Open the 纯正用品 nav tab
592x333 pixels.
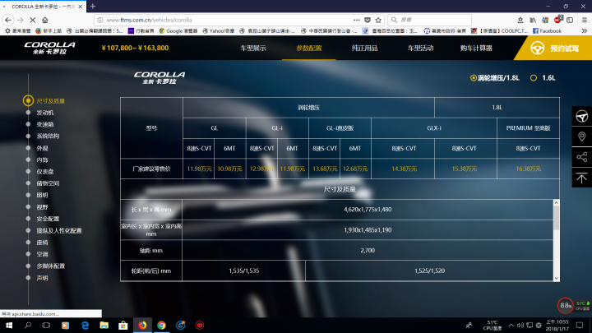point(364,48)
